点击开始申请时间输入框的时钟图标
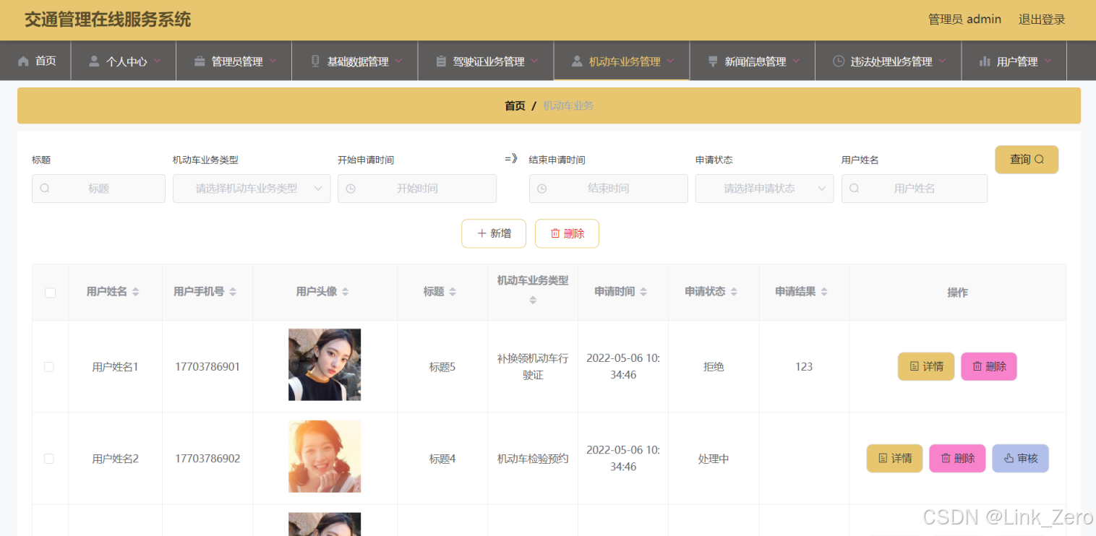The image size is (1096, 536). coord(351,189)
